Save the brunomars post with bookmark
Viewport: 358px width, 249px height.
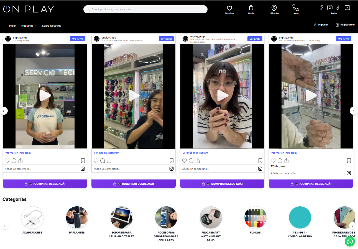click(349, 161)
